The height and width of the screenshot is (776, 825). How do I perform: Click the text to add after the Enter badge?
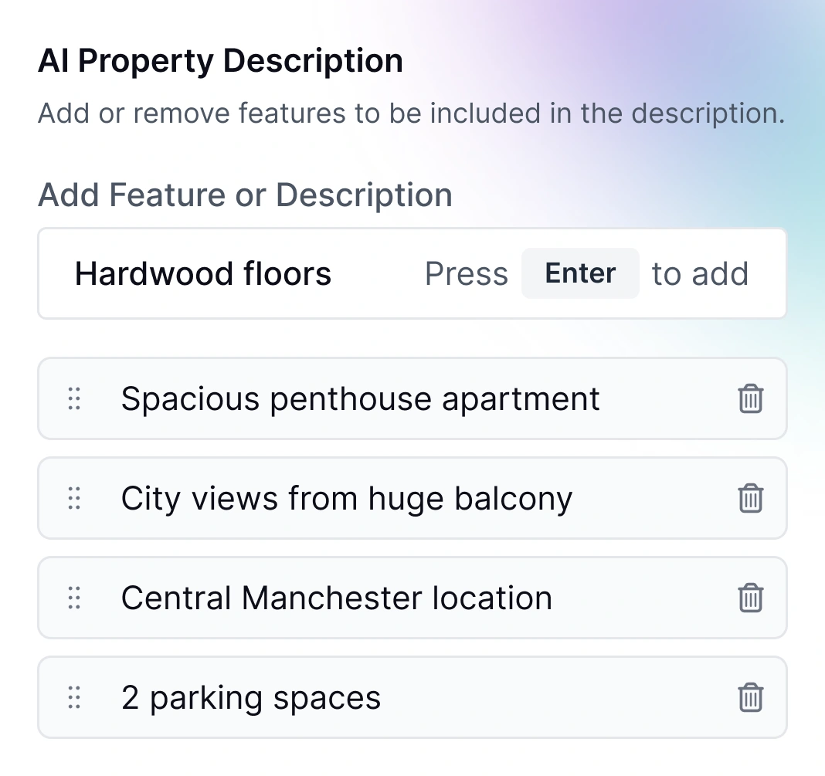pos(700,273)
